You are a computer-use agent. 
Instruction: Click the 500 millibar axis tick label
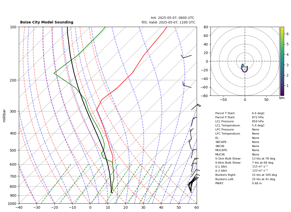pyautogui.click(x=13, y=151)
